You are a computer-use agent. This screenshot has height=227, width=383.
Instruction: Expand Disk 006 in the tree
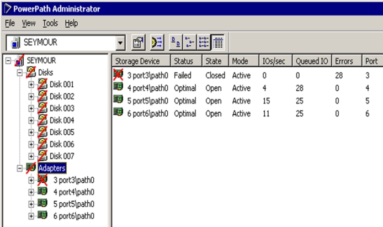coord(31,144)
